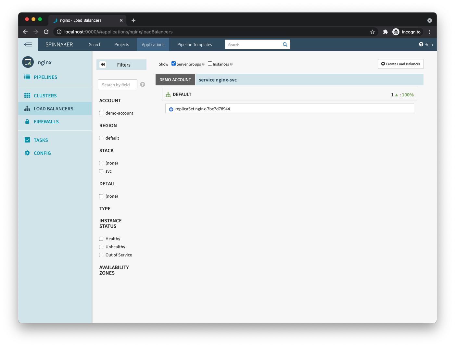
Task: Click Create Load Balancer button
Action: [400, 64]
